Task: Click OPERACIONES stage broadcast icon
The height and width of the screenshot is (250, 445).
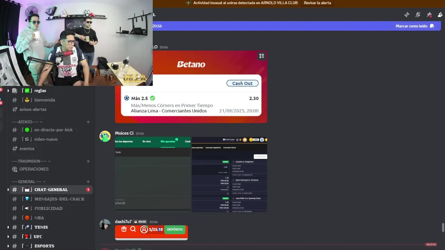Action: 15,169
